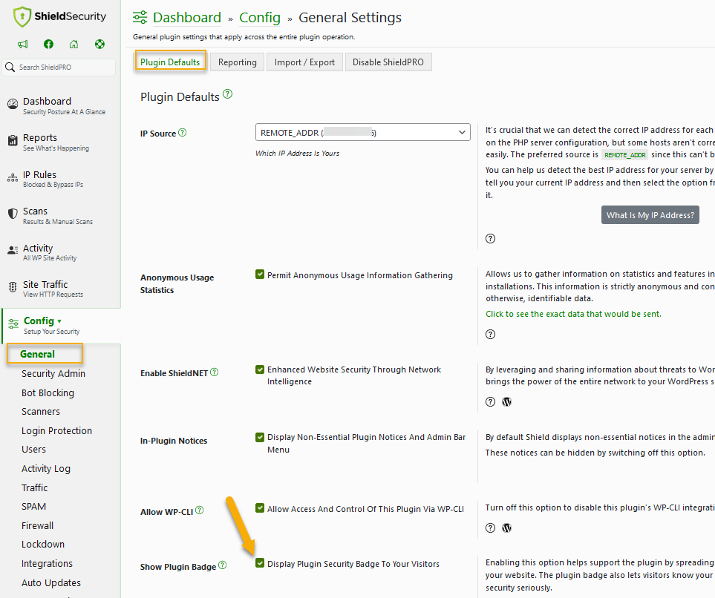Click the Dashboard gauge icon
Screen dimensions: 715x598
point(13,104)
